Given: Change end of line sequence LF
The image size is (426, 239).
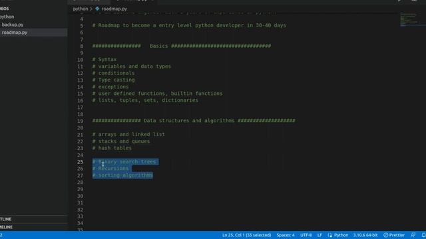Looking at the screenshot, I should click(x=319, y=235).
